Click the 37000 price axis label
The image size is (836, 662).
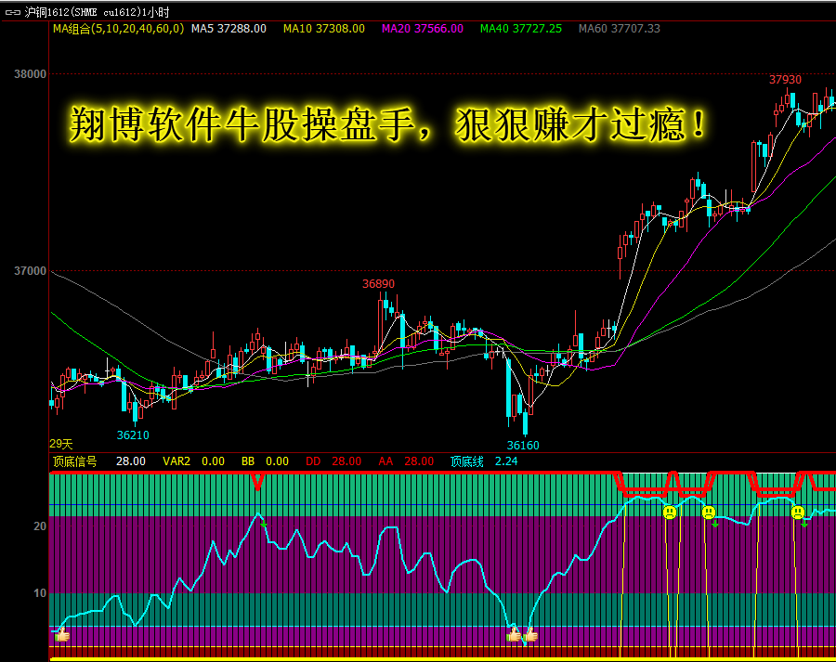31,271
